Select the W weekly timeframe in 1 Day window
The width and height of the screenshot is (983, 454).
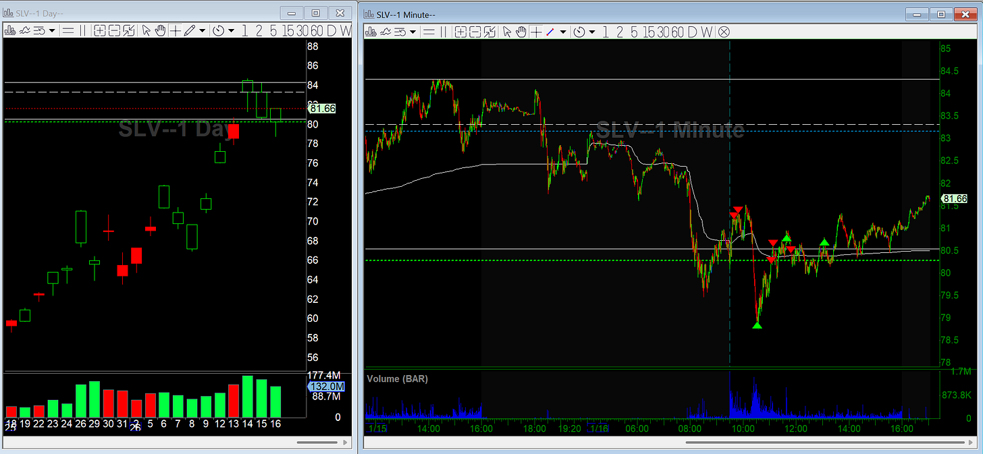pyautogui.click(x=346, y=30)
